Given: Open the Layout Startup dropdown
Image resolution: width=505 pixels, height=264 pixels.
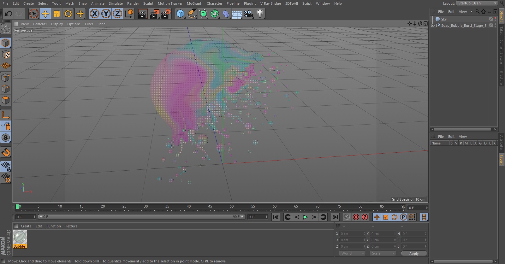Looking at the screenshot, I should pyautogui.click(x=477, y=3).
